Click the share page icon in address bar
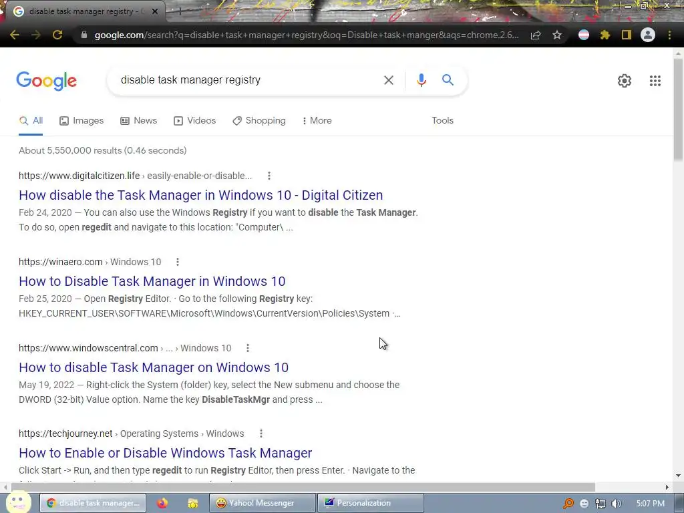 tap(536, 35)
